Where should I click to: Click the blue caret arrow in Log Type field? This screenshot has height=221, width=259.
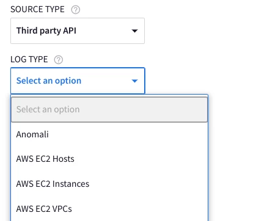click(134, 81)
